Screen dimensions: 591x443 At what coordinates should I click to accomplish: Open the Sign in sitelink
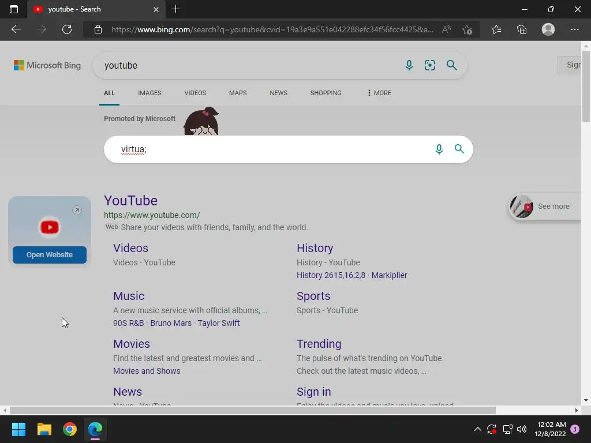point(313,392)
